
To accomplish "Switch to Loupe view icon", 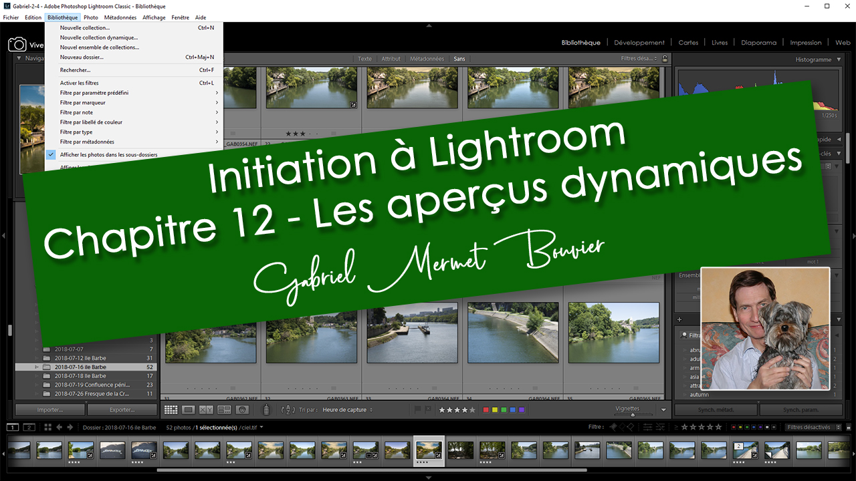I will (189, 410).
